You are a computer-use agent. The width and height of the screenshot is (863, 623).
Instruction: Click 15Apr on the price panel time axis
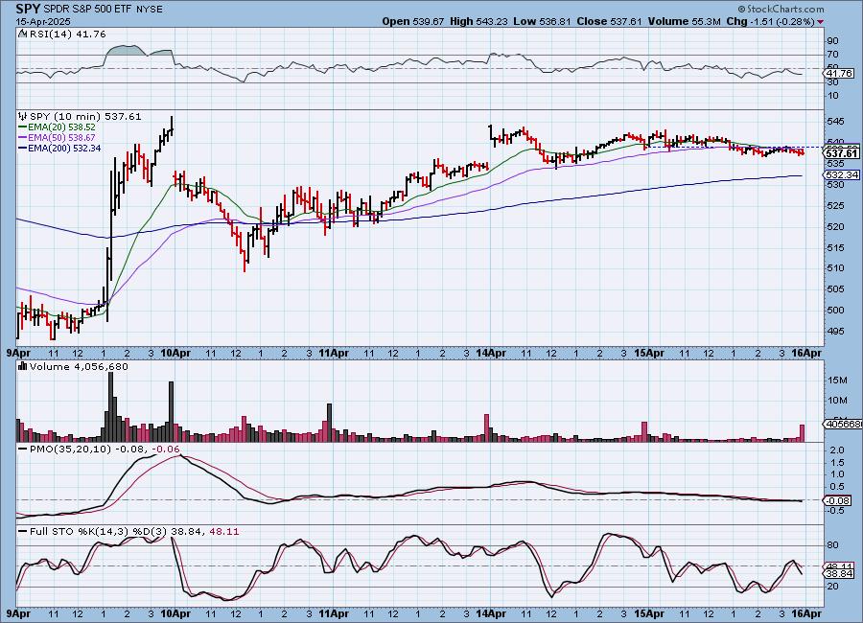(649, 353)
